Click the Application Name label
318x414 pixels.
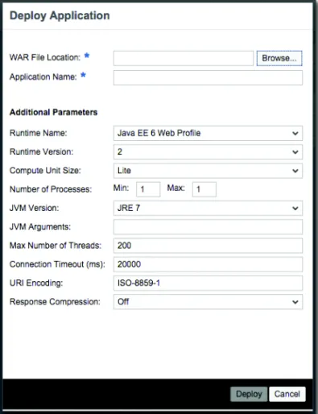43,77
